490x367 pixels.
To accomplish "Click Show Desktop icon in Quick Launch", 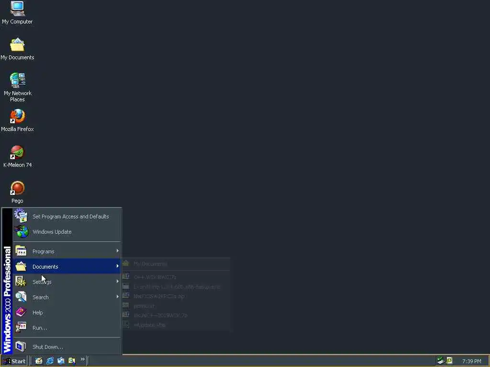I will point(39,361).
